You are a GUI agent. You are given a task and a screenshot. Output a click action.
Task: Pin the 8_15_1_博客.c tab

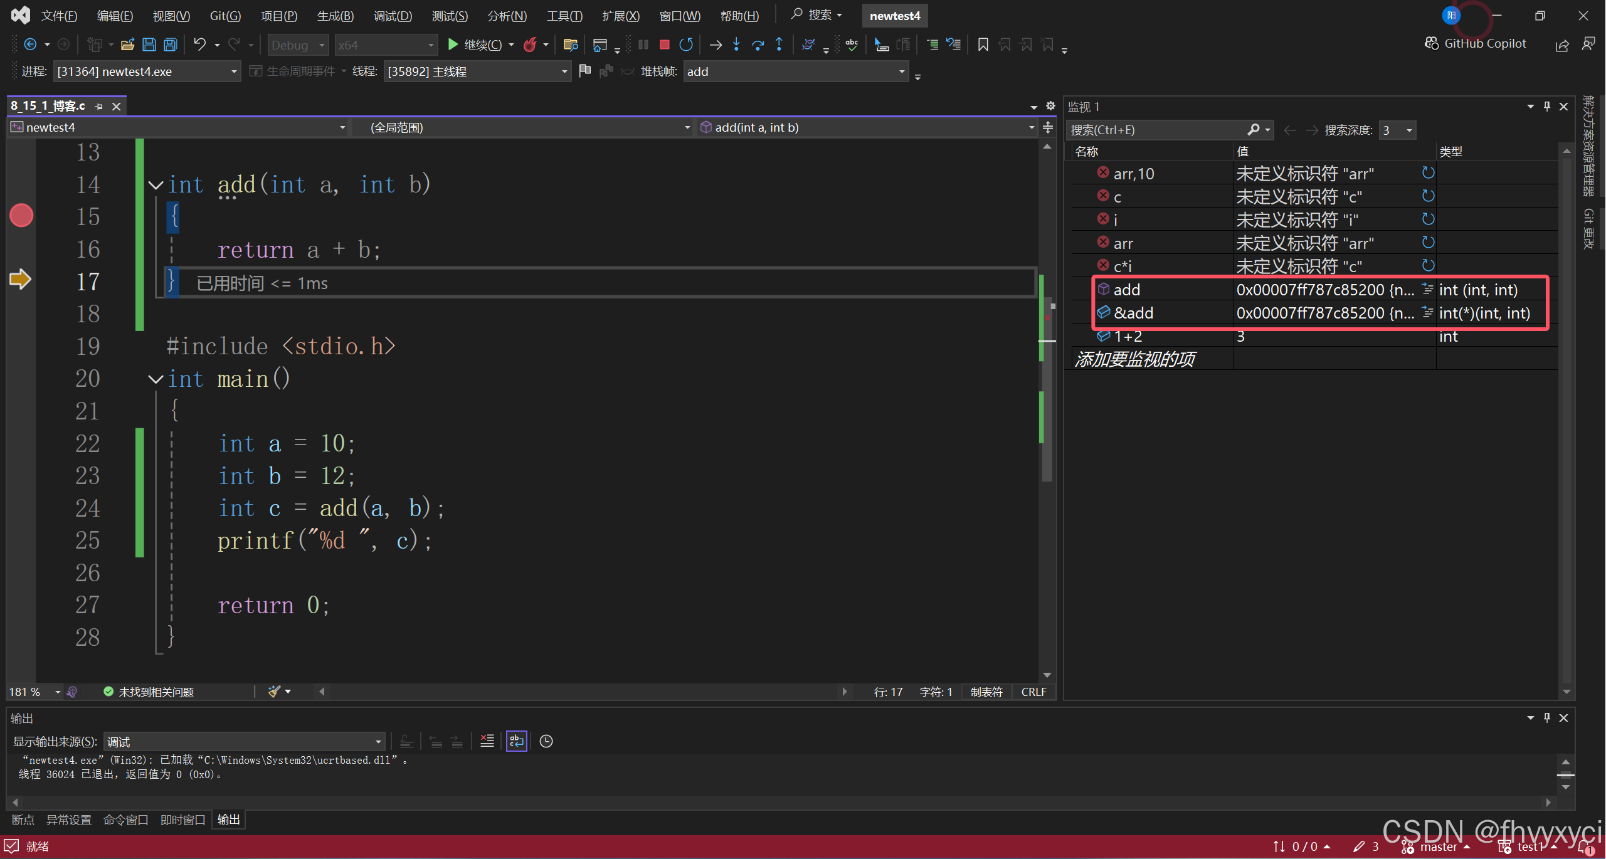pos(98,107)
